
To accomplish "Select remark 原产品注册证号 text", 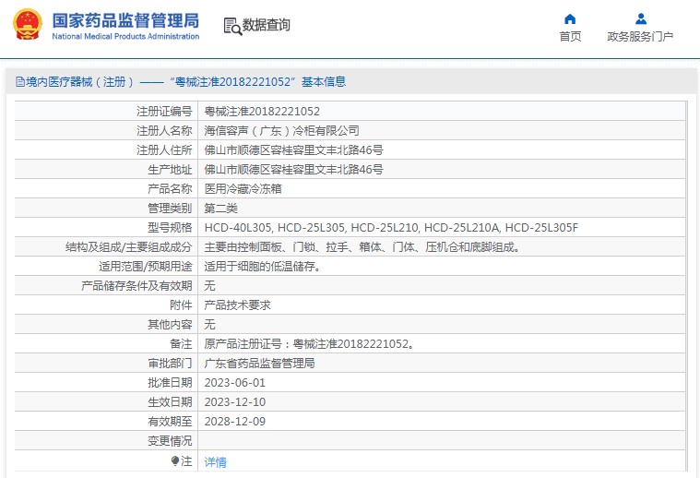I will (310, 344).
